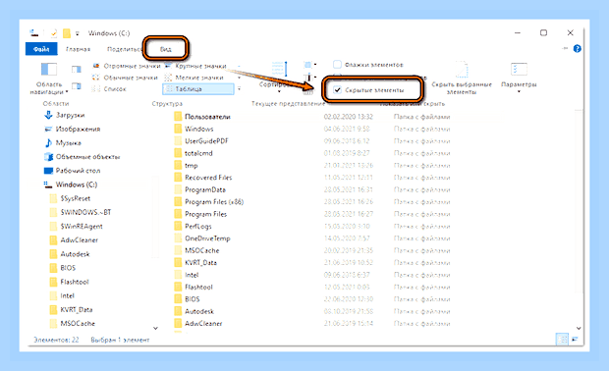Click the blue help question mark icon
Image resolution: width=609 pixels, height=371 pixels.
578,49
